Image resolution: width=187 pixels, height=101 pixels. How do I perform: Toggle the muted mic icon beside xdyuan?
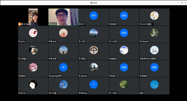pyautogui.click(x=80, y=76)
